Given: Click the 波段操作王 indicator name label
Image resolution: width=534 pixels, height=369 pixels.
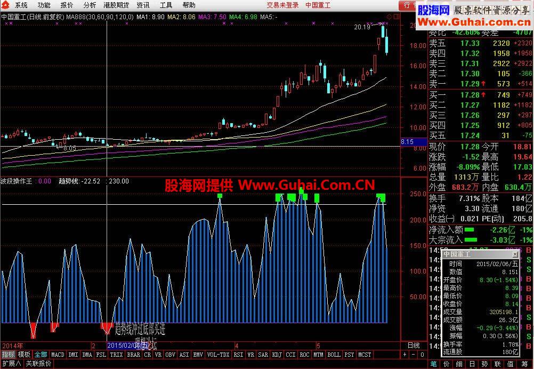Looking at the screenshot, I should (17, 181).
